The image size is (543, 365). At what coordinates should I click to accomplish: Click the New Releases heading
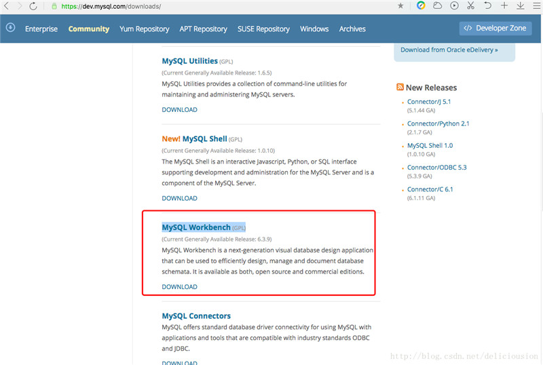(431, 88)
